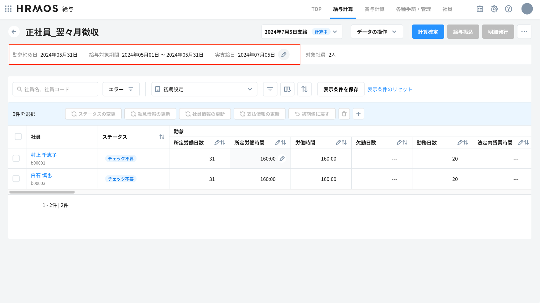Open the データの操作 dropdown
540x303 pixels.
point(377,32)
